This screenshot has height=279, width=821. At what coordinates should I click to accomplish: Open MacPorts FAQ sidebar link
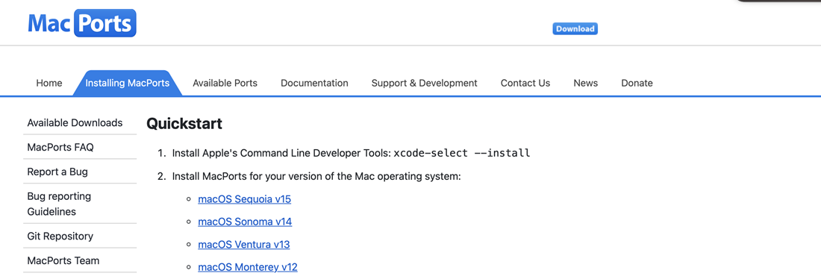coord(80,147)
